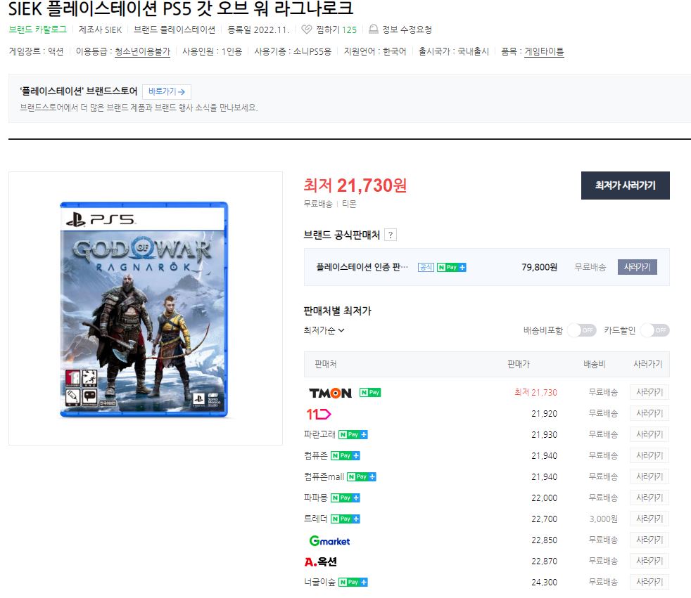691x598 pixels.
Task: Click the 게임타이틀 category link
Action: [x=544, y=51]
